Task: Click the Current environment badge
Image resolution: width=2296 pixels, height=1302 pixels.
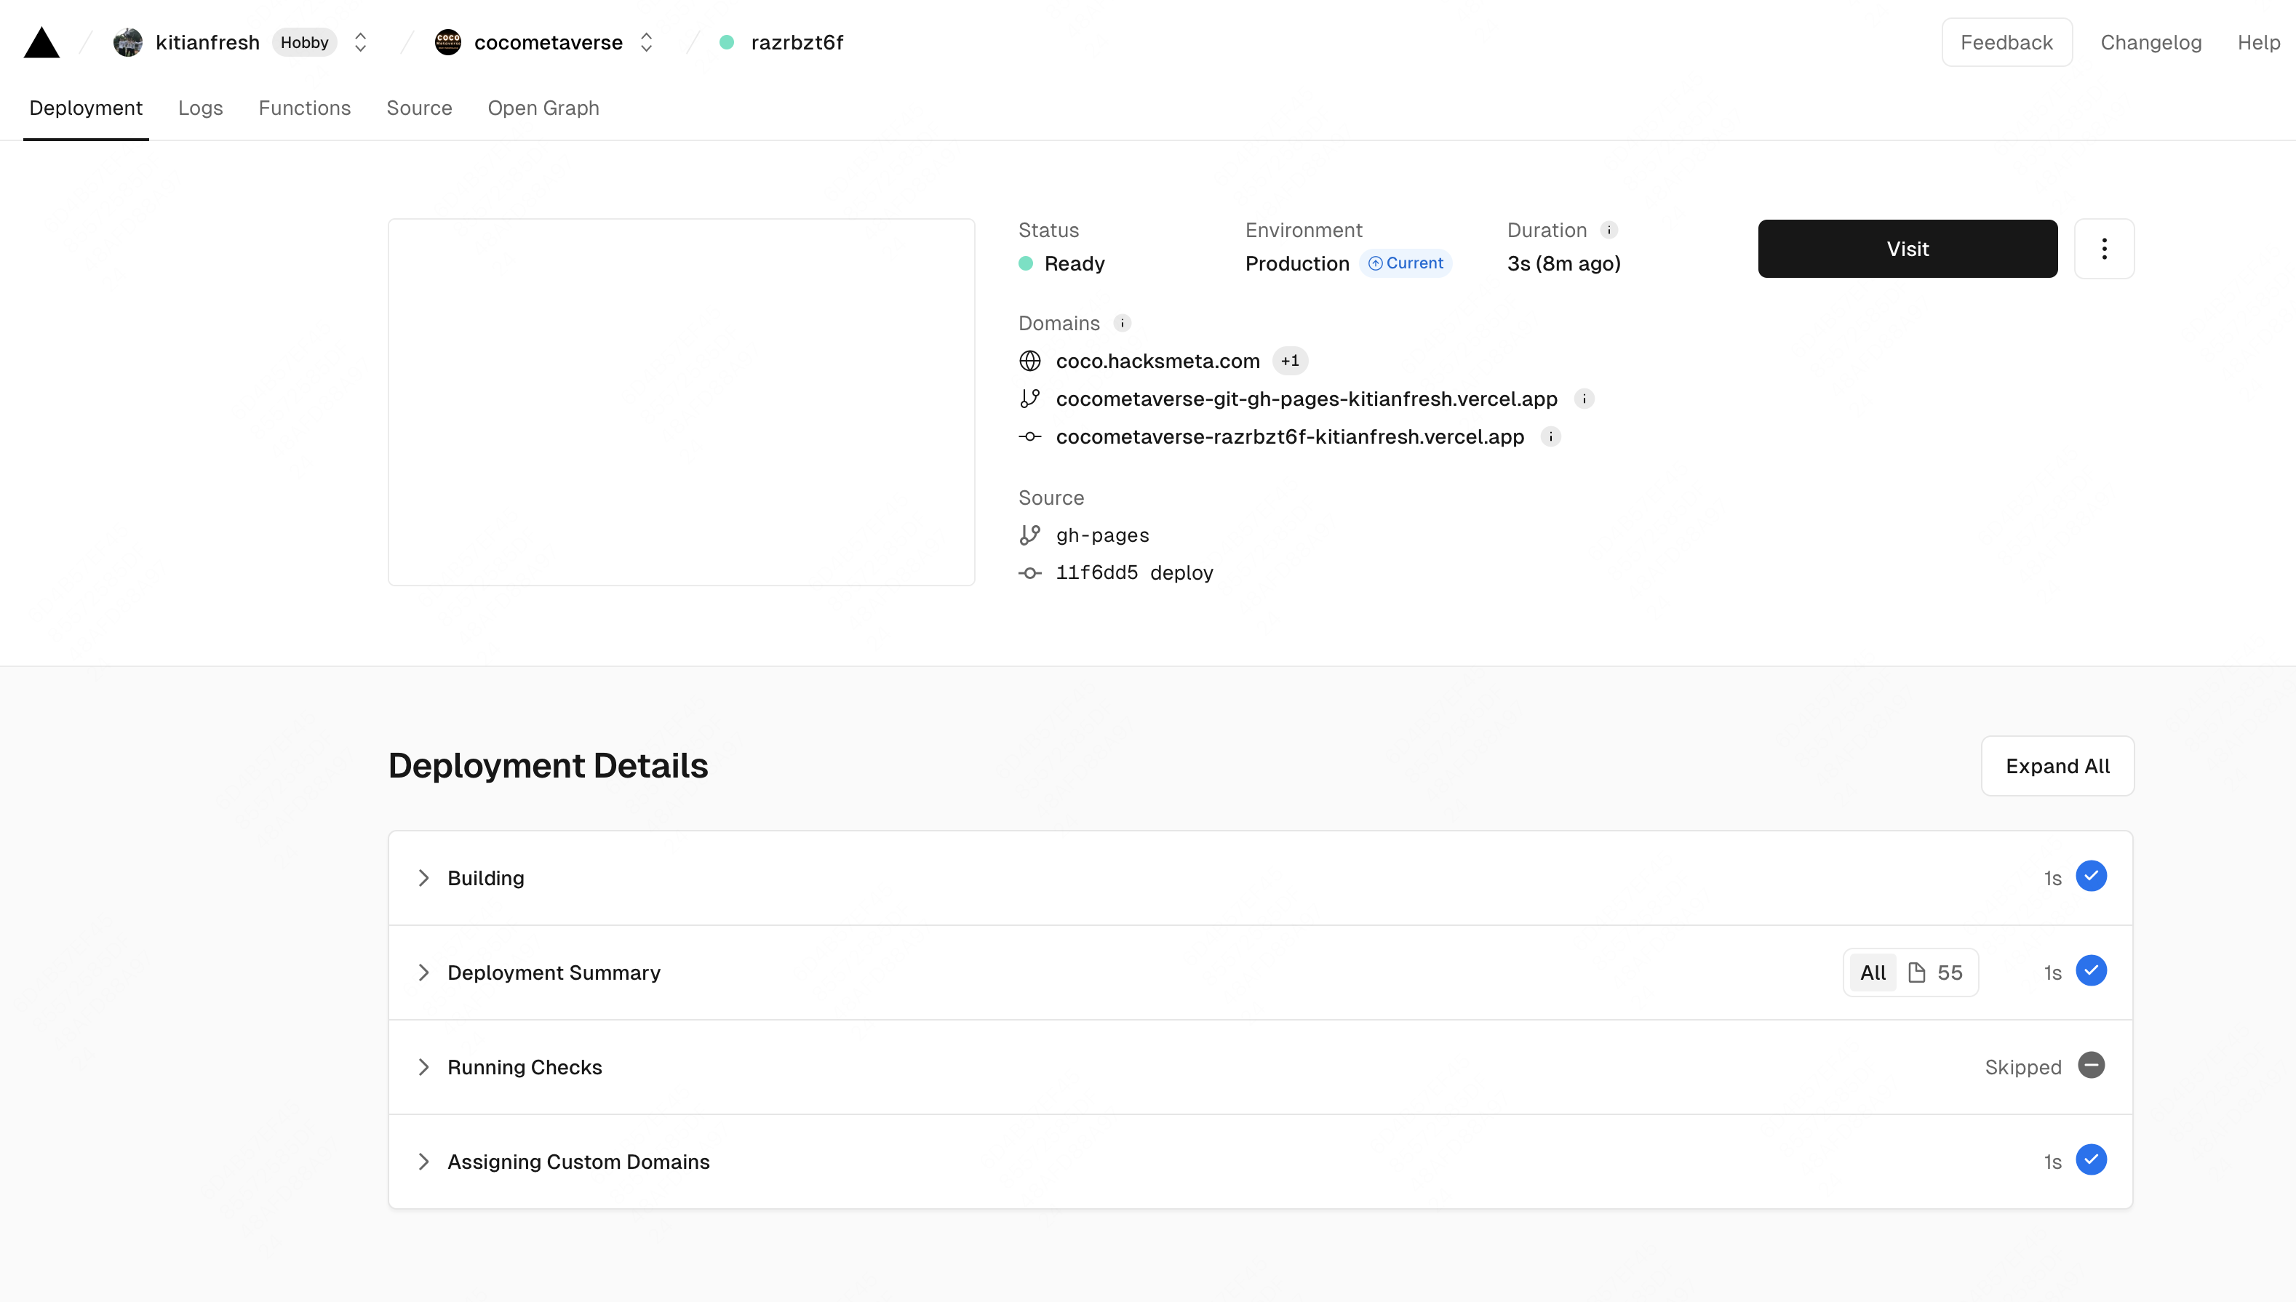Action: (1406, 263)
